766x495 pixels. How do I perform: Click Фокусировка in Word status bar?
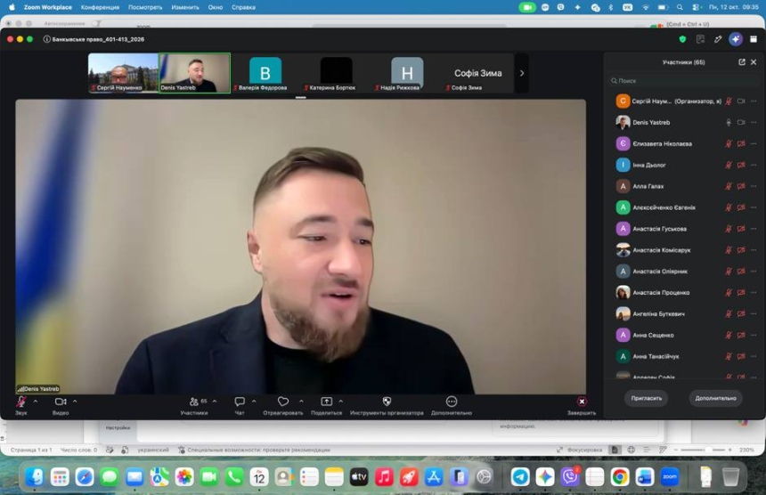(580, 450)
